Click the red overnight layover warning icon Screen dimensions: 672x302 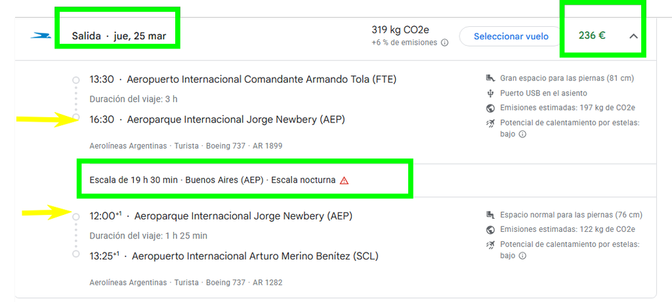click(344, 181)
